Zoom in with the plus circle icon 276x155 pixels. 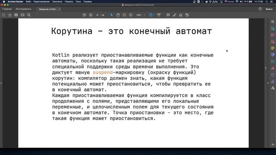131,15
